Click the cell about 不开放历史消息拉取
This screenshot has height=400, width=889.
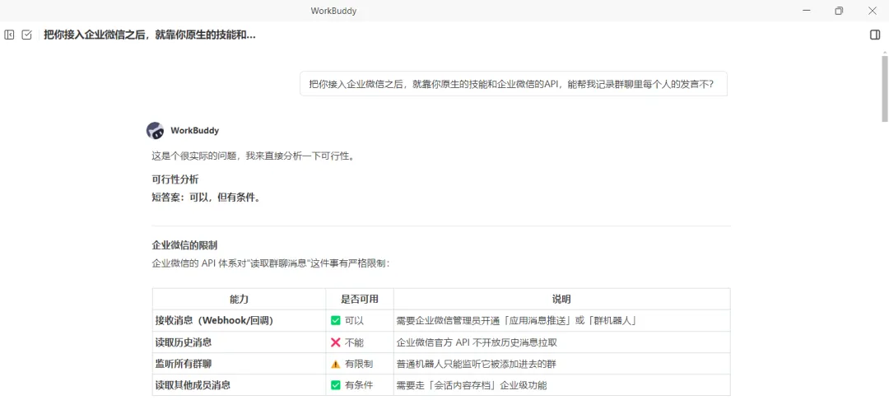tap(562, 342)
